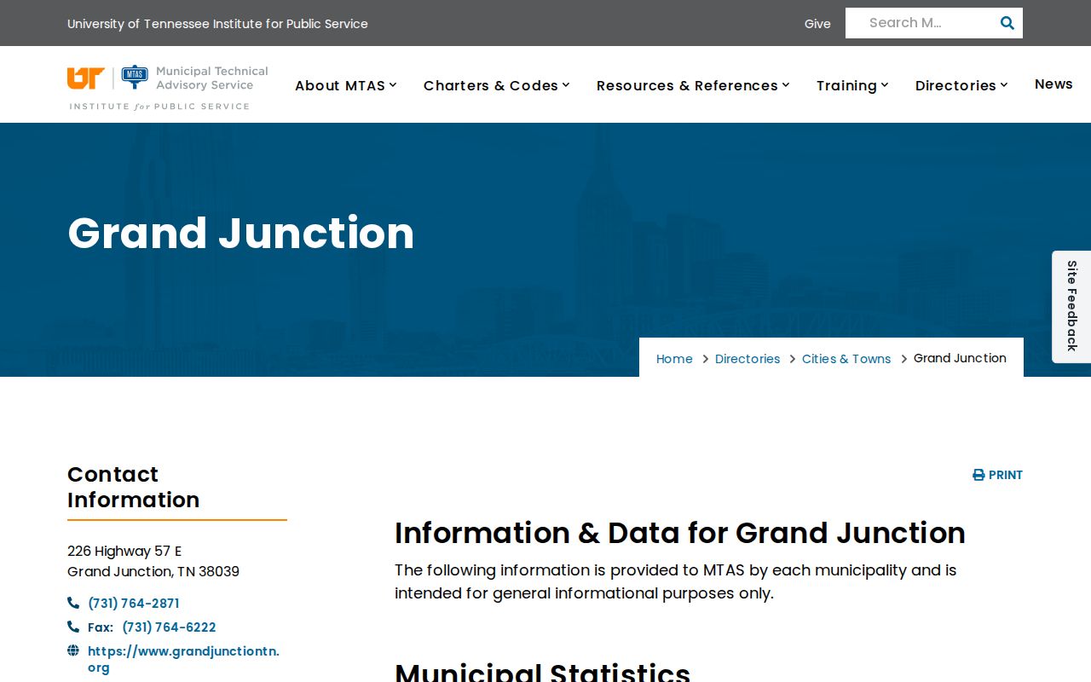1091x682 pixels.
Task: Open the grandjunctiontn.org website link
Action: pos(183,659)
